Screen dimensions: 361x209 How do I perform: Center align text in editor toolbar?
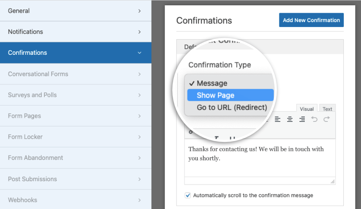click(290, 119)
